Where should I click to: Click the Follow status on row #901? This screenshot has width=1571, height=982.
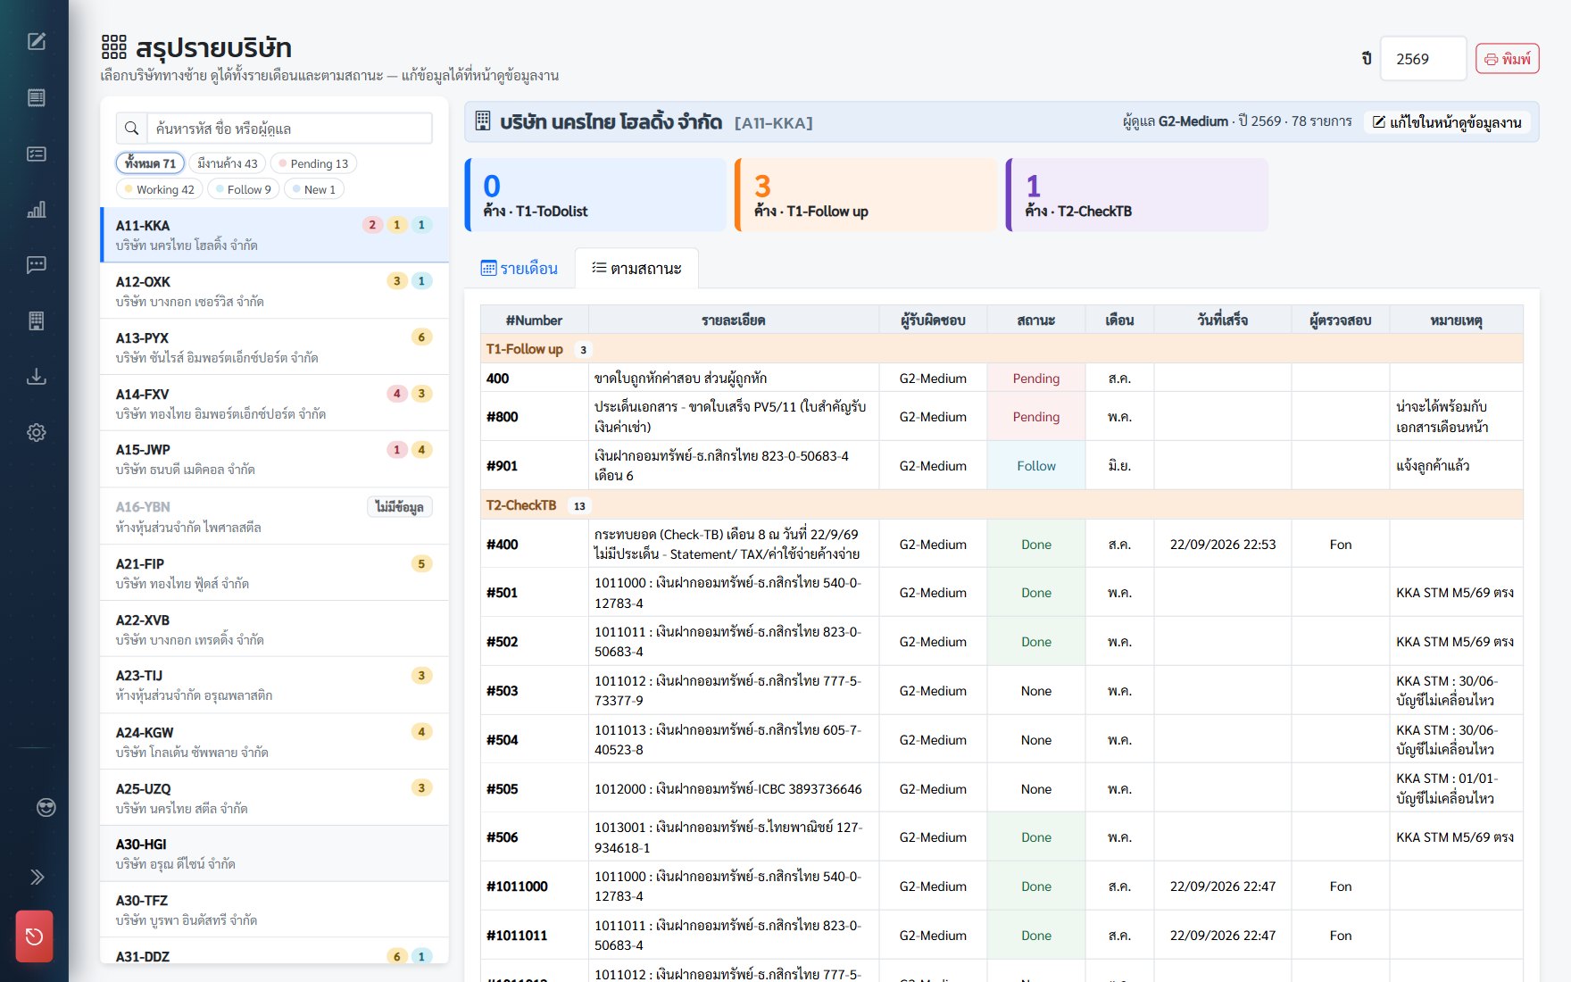pos(1036,466)
